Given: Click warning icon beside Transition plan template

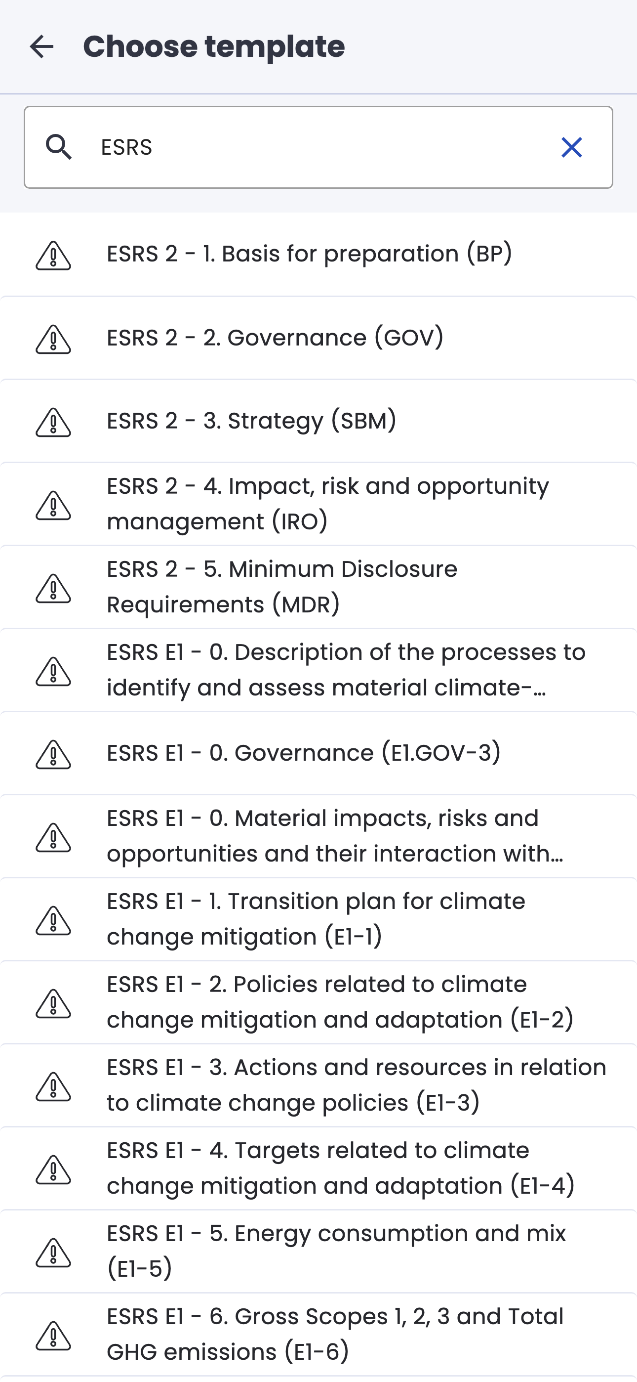Looking at the screenshot, I should point(53,921).
